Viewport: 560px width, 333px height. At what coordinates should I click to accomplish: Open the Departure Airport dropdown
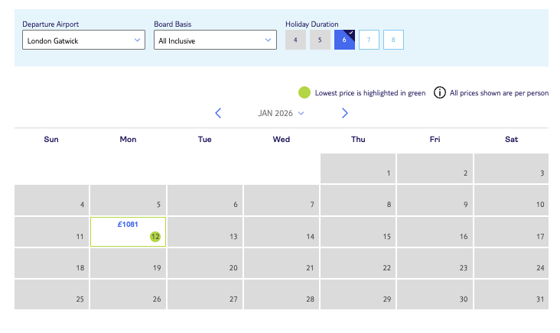tap(83, 40)
